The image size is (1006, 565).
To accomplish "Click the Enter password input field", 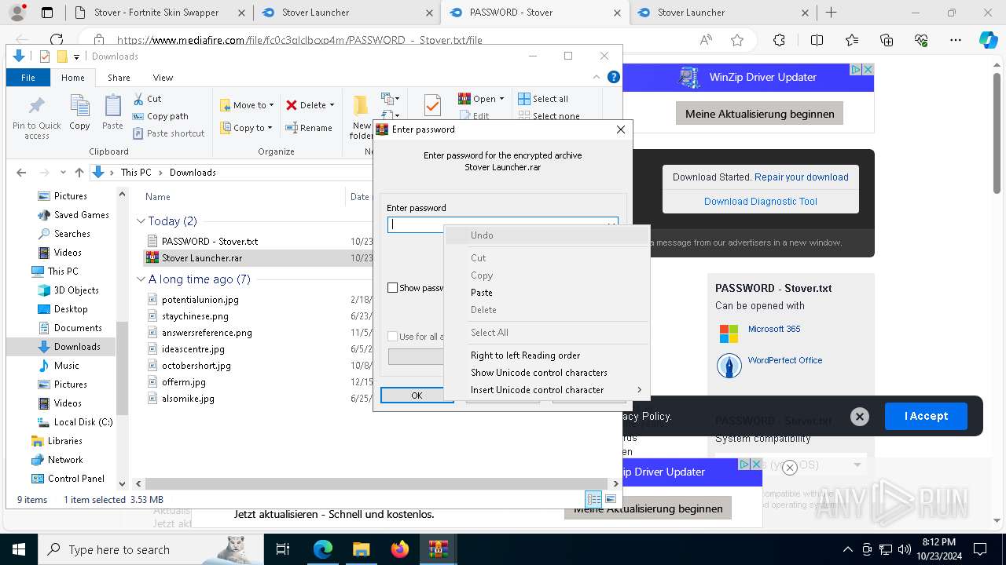I will click(x=502, y=224).
